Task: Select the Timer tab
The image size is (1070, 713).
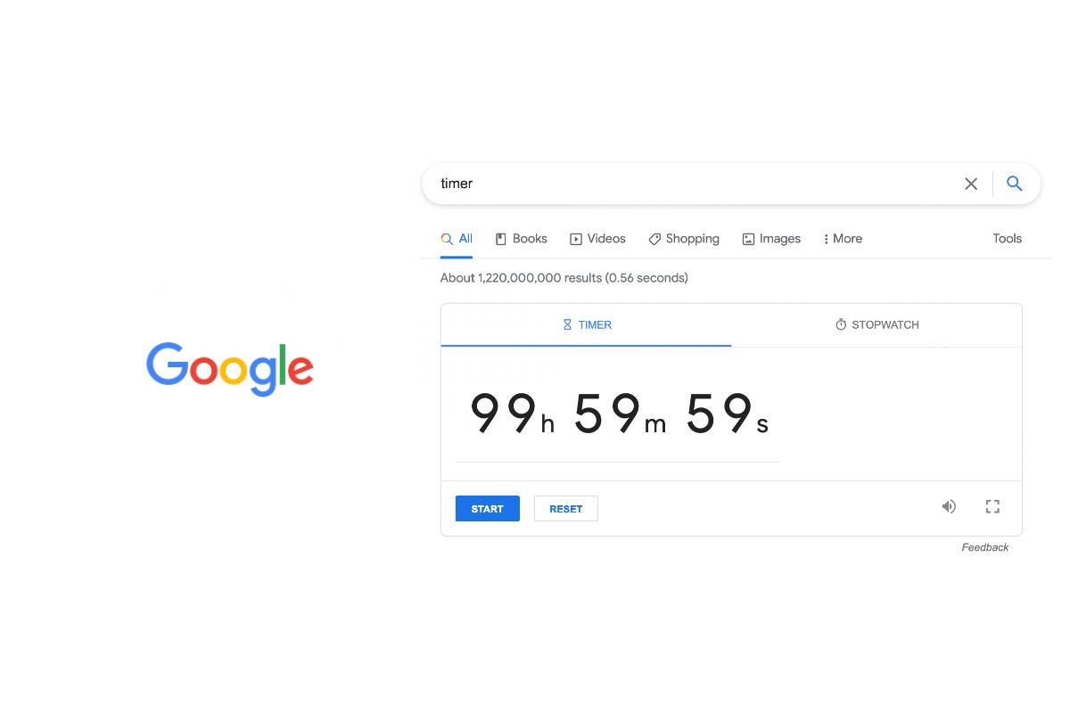Action: (587, 325)
